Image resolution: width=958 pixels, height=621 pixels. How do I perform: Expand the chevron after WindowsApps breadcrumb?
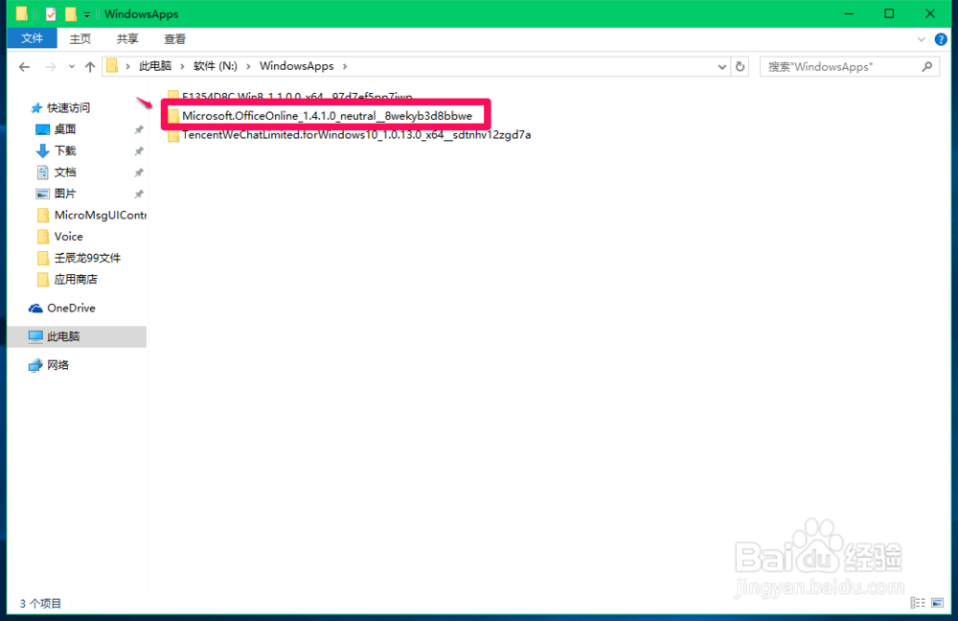345,66
